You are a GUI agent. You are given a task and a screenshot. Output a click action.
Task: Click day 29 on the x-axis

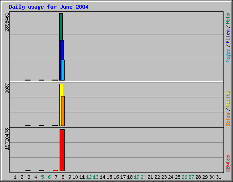point(205,177)
